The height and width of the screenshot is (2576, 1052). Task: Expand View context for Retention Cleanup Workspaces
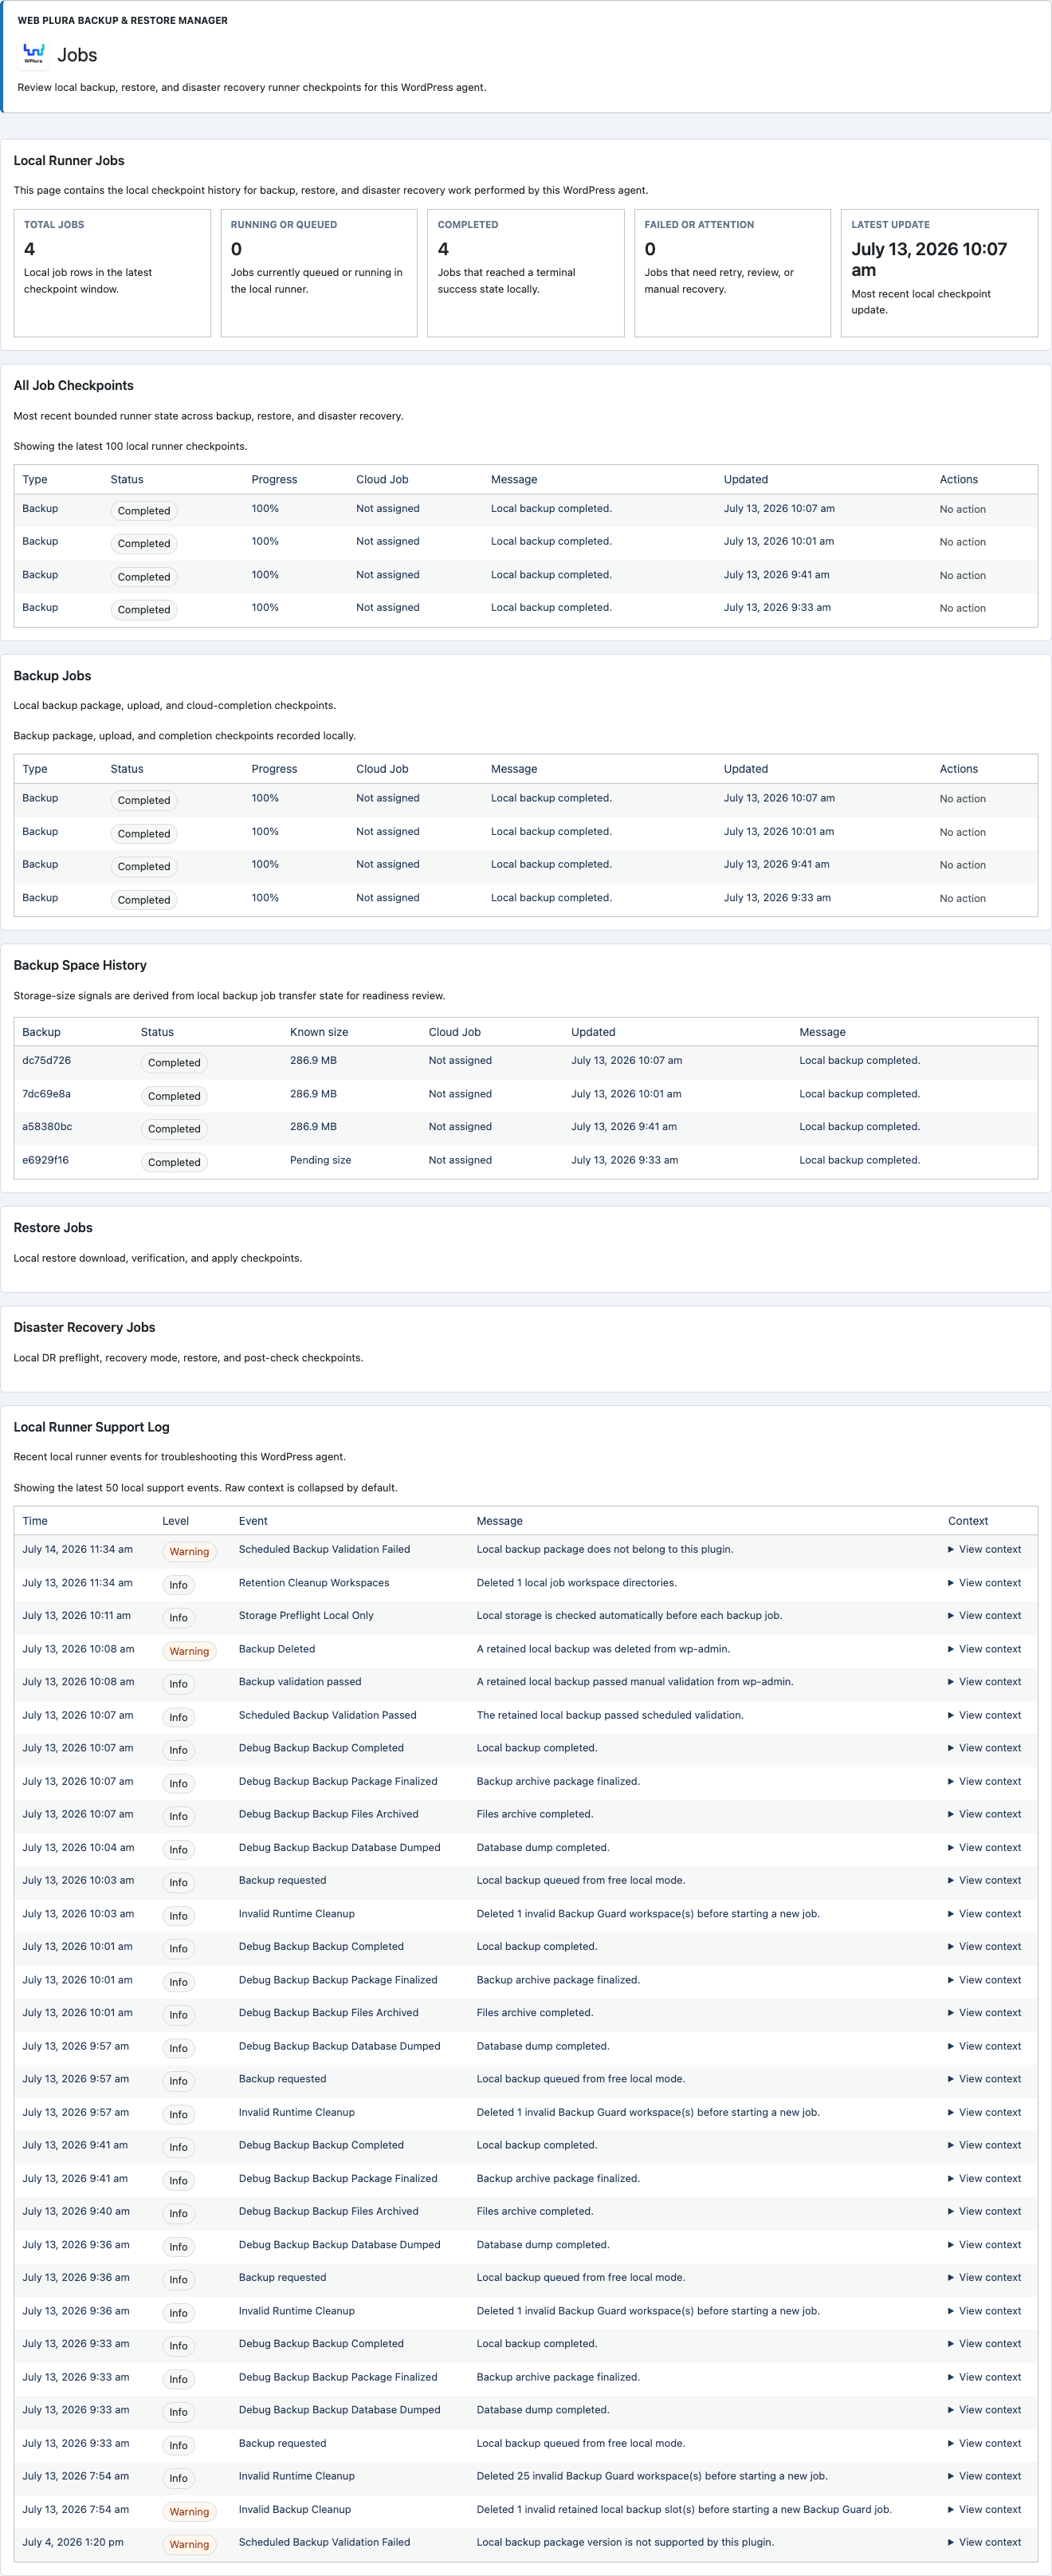click(x=984, y=1582)
